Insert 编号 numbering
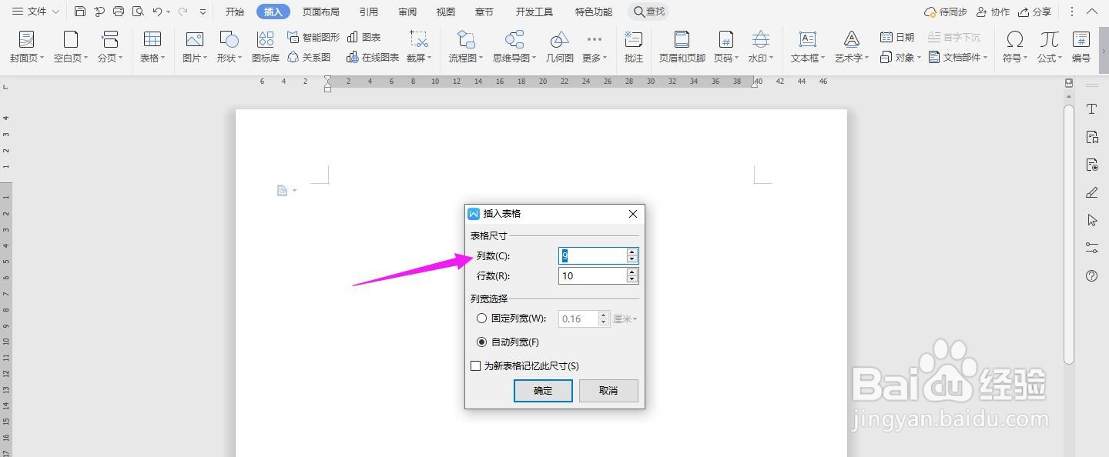This screenshot has width=1109, height=457. pos(1082,46)
